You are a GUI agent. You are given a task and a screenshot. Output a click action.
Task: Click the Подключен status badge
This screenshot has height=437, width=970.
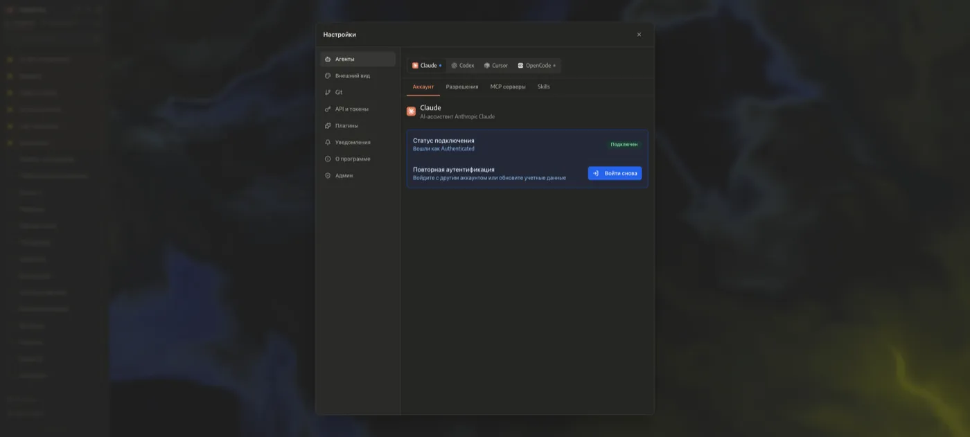(624, 144)
